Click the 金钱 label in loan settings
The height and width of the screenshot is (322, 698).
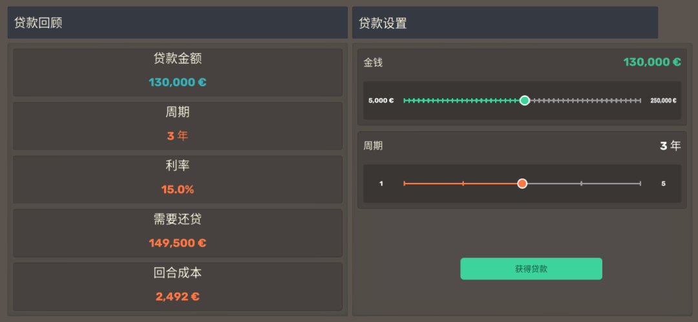click(373, 63)
